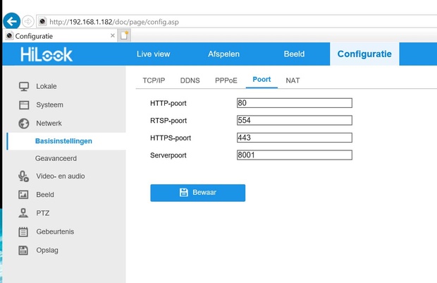Click the HTTP-poort input field
The image size is (437, 283).
point(295,103)
